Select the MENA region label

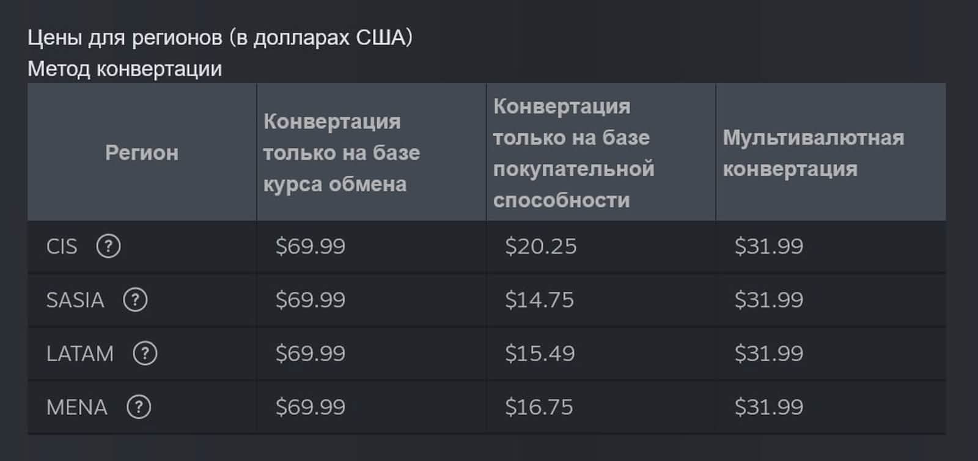point(77,407)
